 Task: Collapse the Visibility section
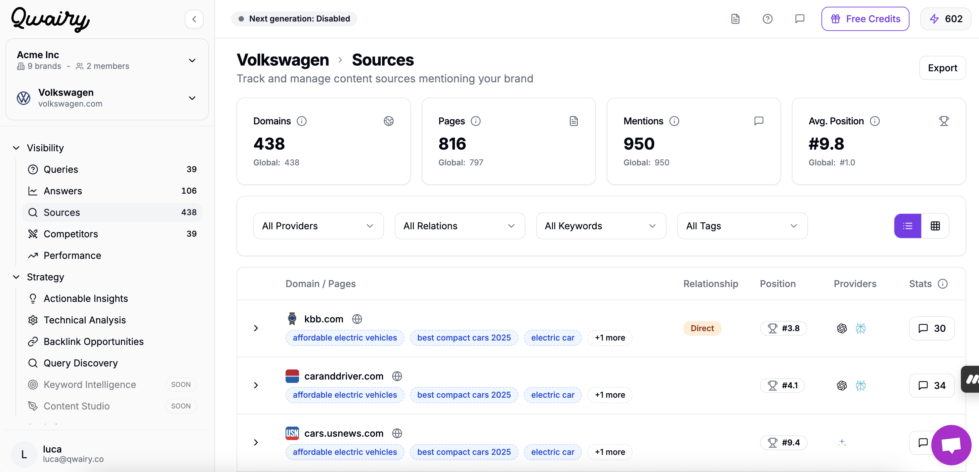click(x=38, y=148)
